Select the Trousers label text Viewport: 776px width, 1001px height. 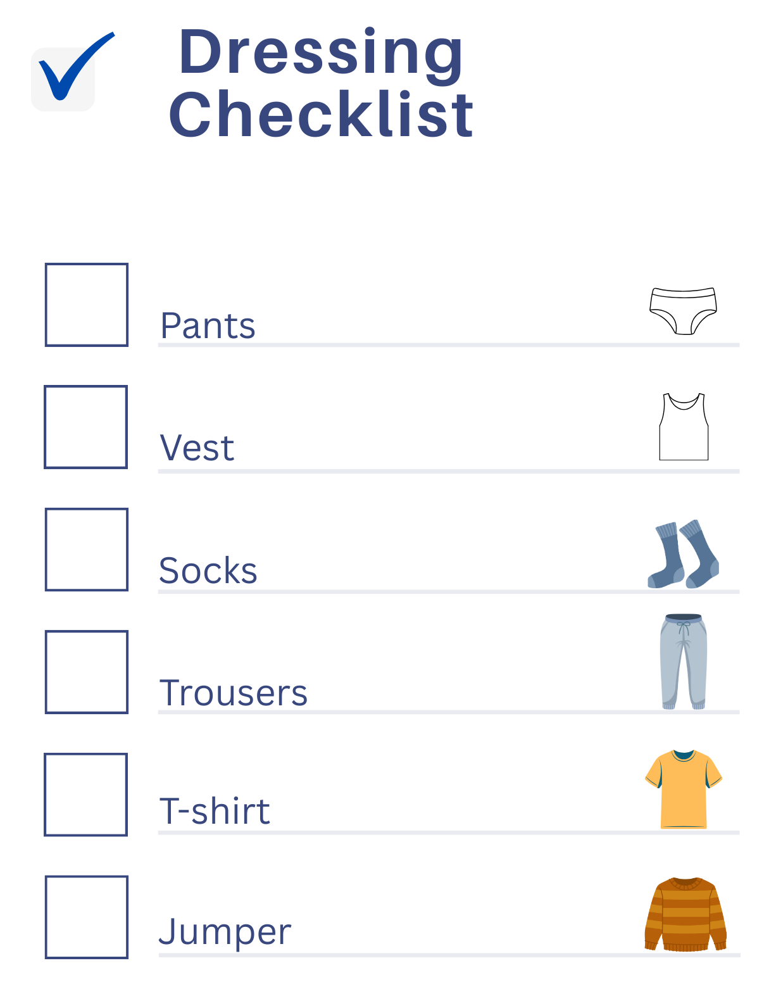click(x=234, y=693)
